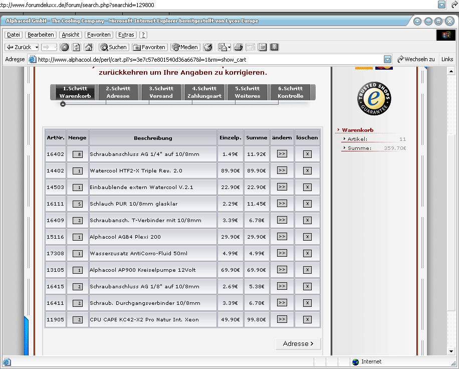
Task: Click ändern for Alphacool AGB4 Plexi 200
Action: [282, 237]
